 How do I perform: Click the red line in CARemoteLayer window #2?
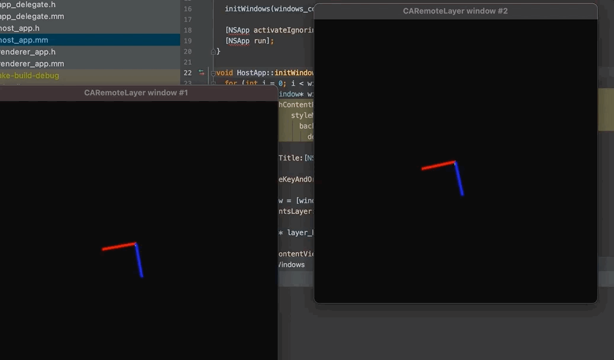coord(438,165)
